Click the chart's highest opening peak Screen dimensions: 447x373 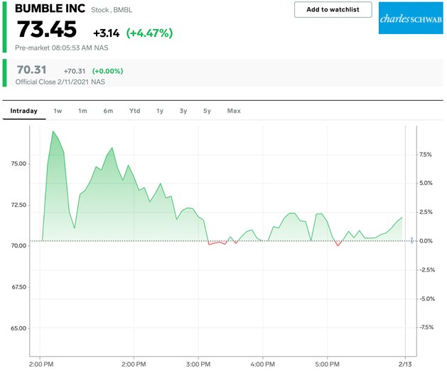[53, 131]
